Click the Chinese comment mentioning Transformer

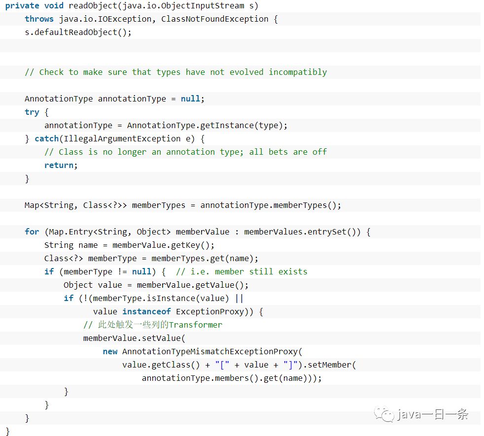click(x=153, y=325)
